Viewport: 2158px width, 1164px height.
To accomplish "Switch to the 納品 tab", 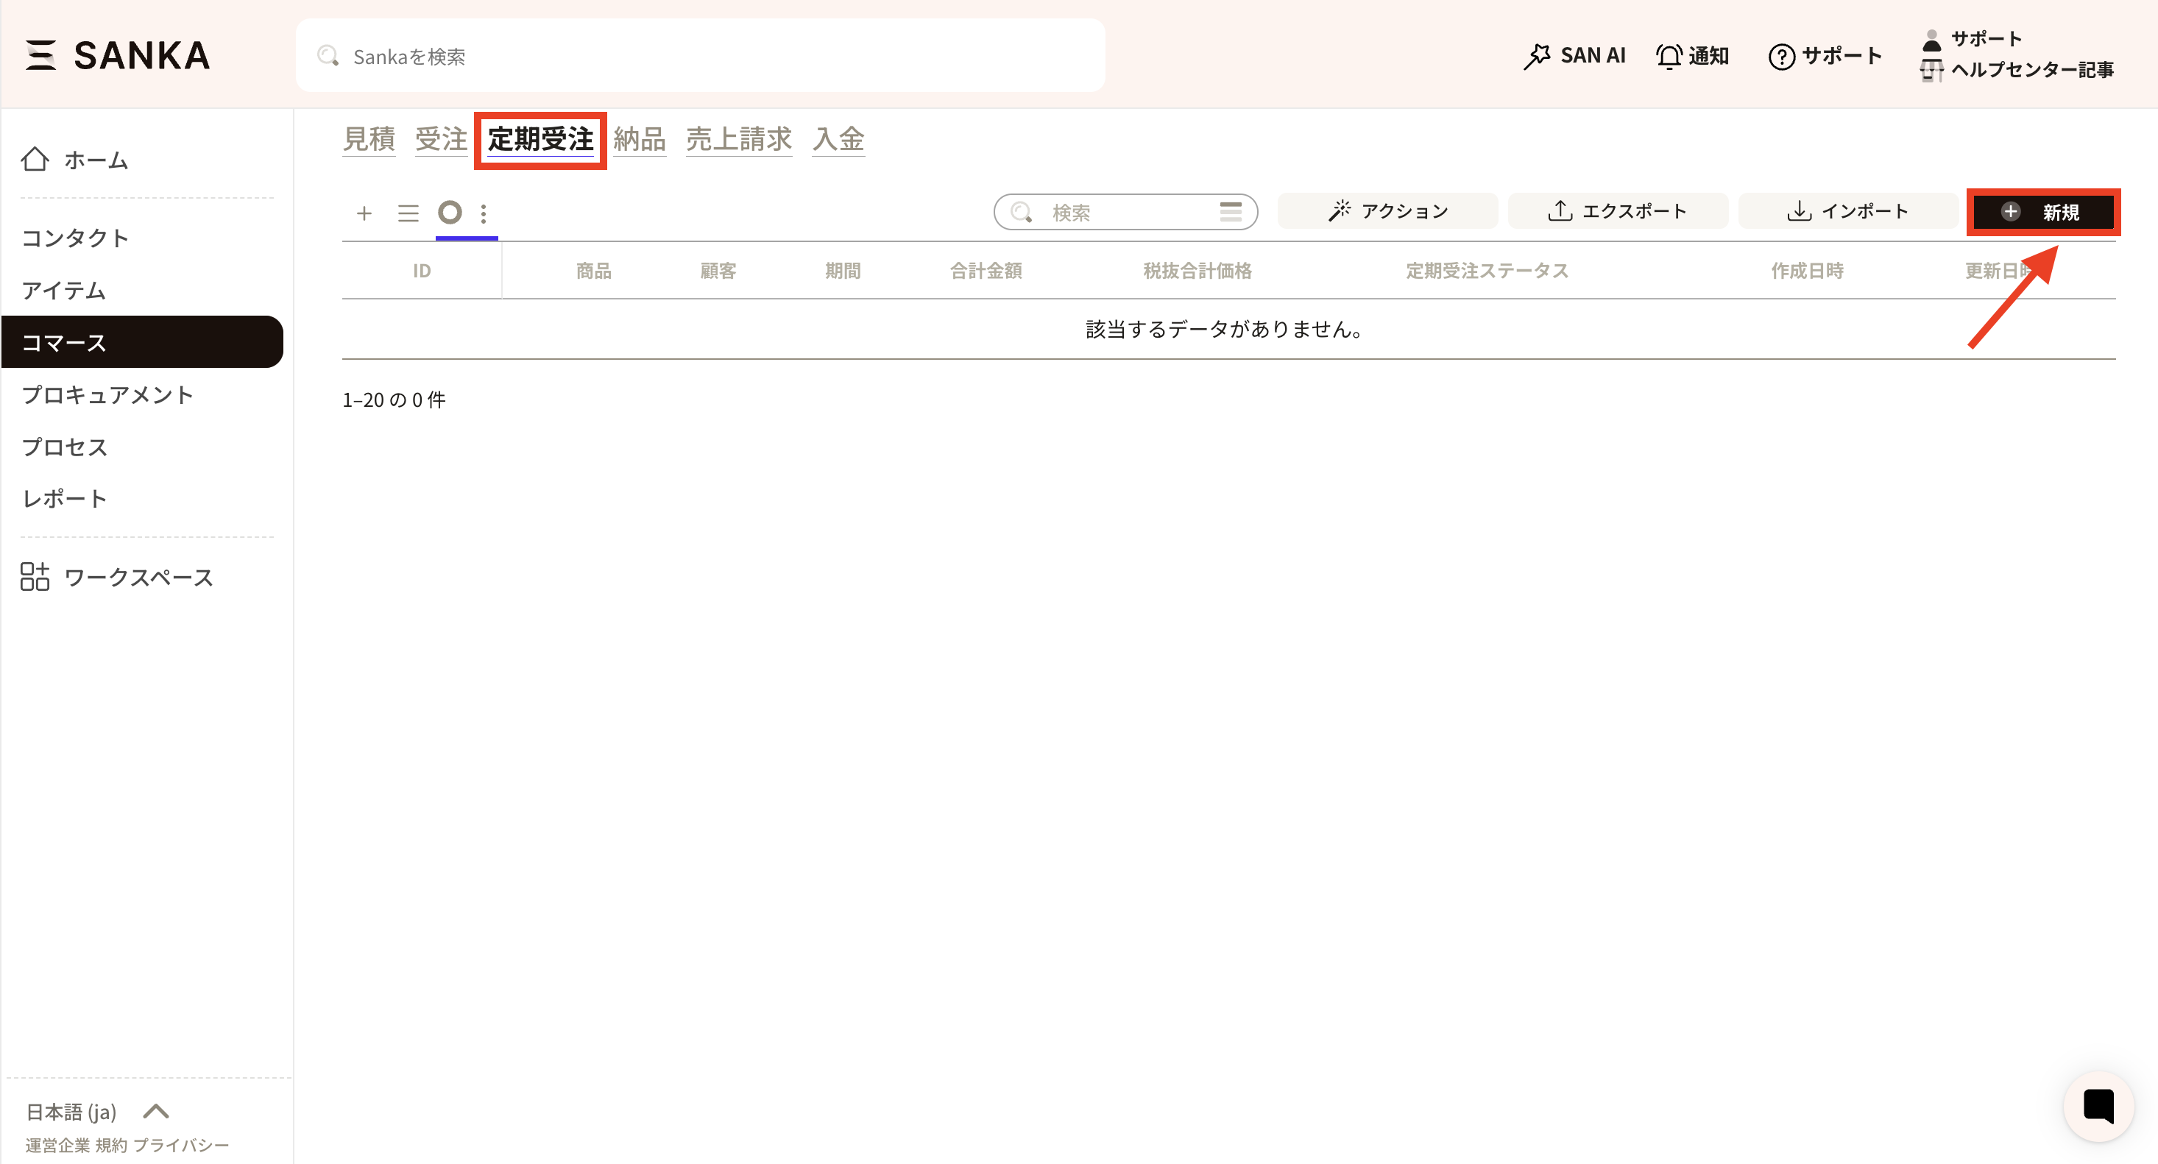I will coord(639,139).
